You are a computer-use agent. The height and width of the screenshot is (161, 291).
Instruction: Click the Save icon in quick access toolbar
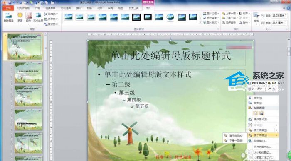click(10, 2)
